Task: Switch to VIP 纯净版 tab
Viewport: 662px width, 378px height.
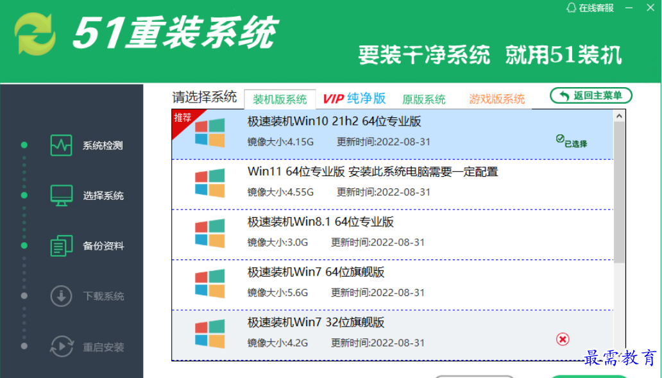Action: point(354,99)
